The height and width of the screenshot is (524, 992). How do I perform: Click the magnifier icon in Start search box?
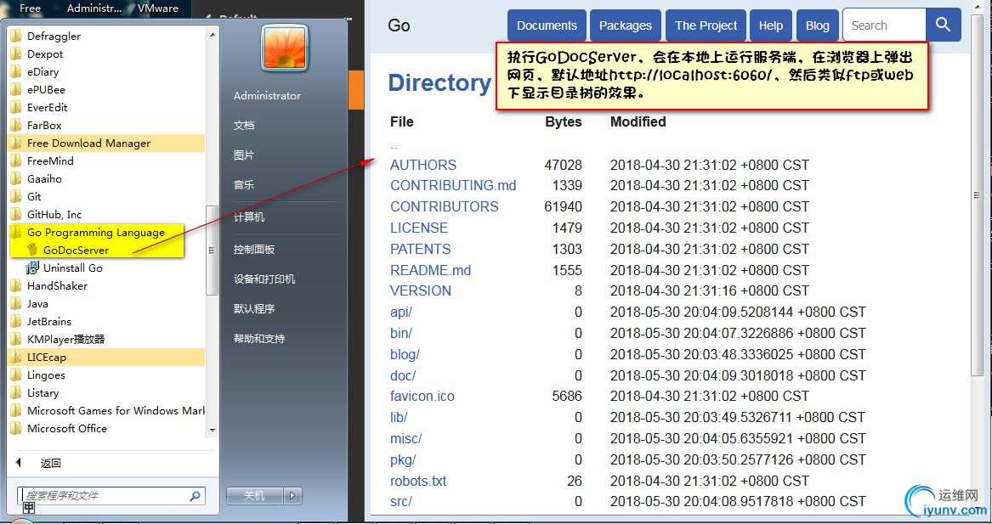click(195, 496)
